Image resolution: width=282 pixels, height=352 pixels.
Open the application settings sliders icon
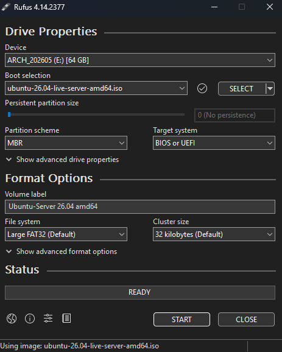pos(48,319)
